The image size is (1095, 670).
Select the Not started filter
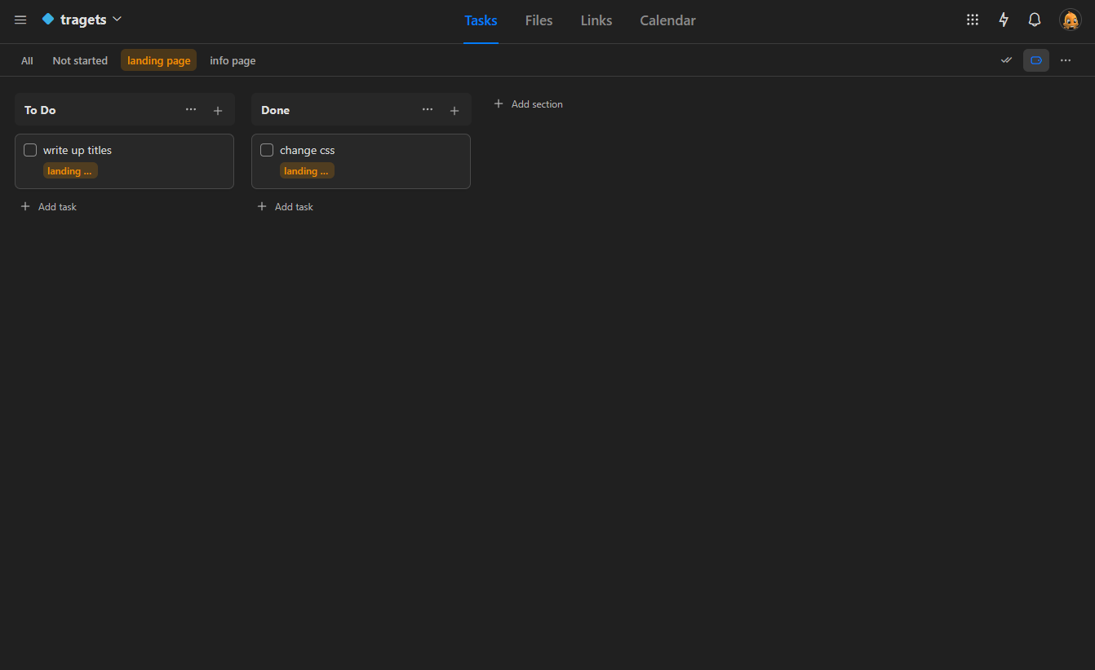[x=80, y=60]
